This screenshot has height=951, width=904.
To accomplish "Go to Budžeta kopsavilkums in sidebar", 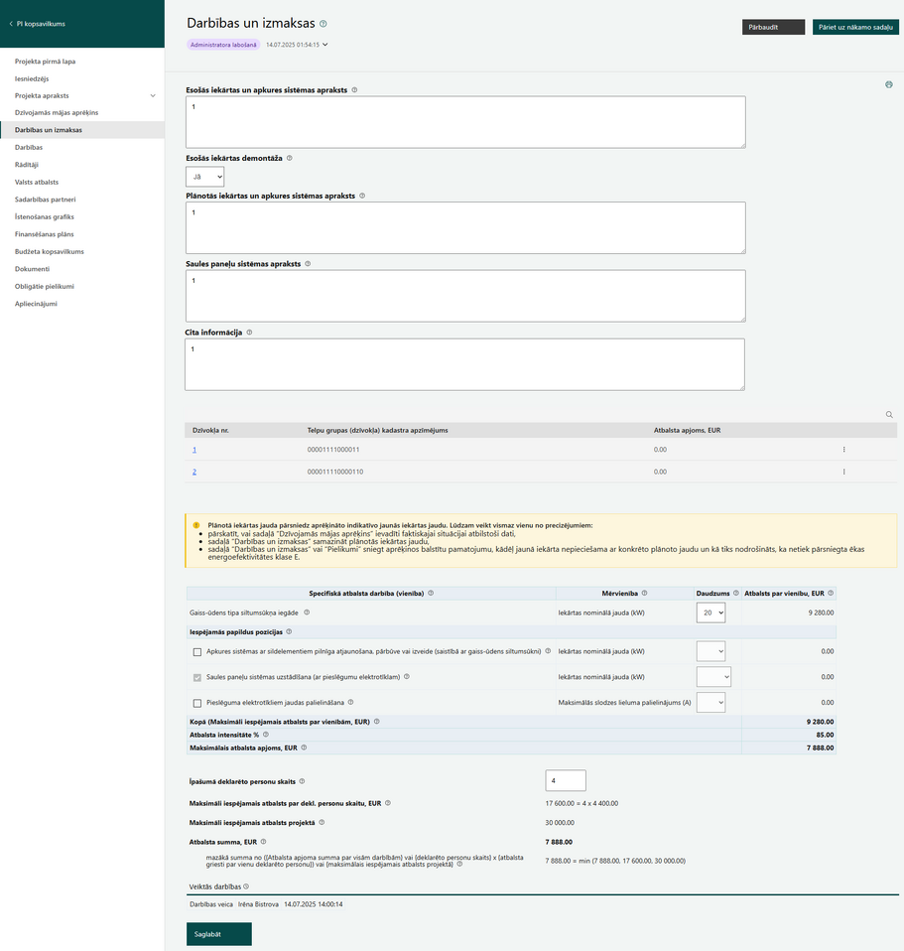I will tap(50, 252).
